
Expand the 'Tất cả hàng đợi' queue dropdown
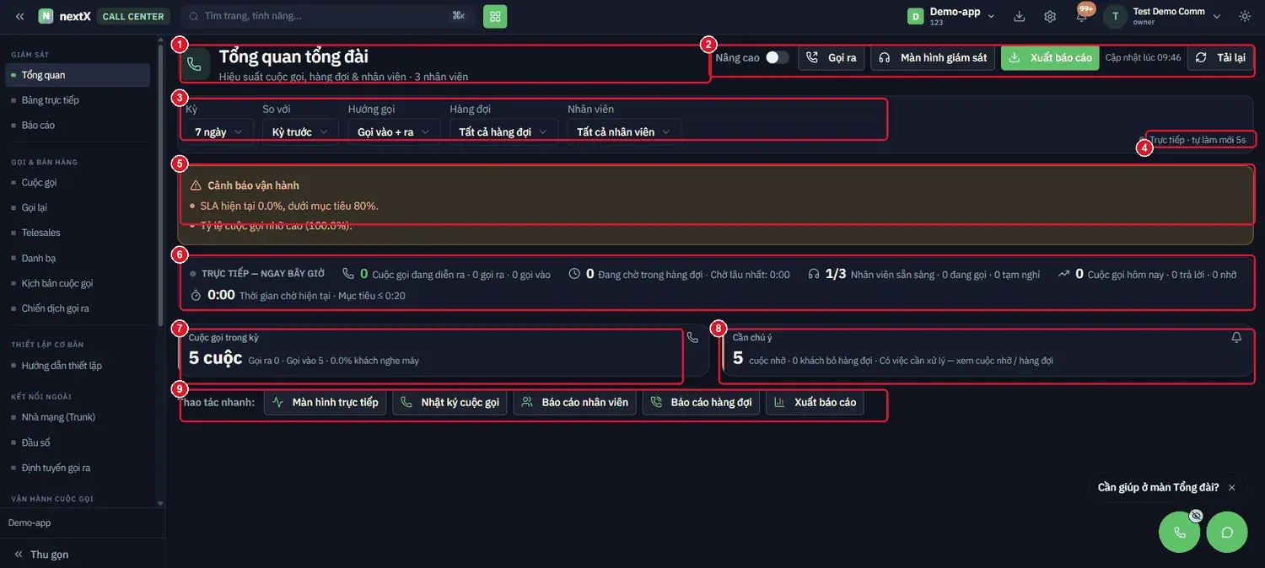click(503, 131)
